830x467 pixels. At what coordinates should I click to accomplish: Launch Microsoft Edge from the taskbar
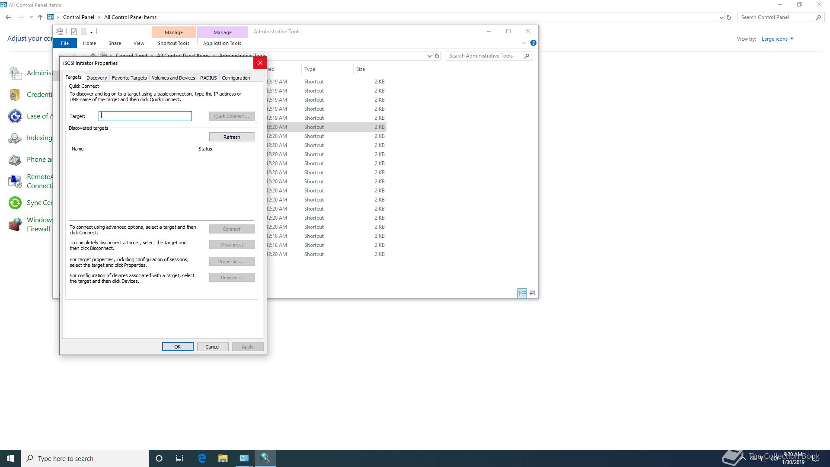(x=202, y=458)
